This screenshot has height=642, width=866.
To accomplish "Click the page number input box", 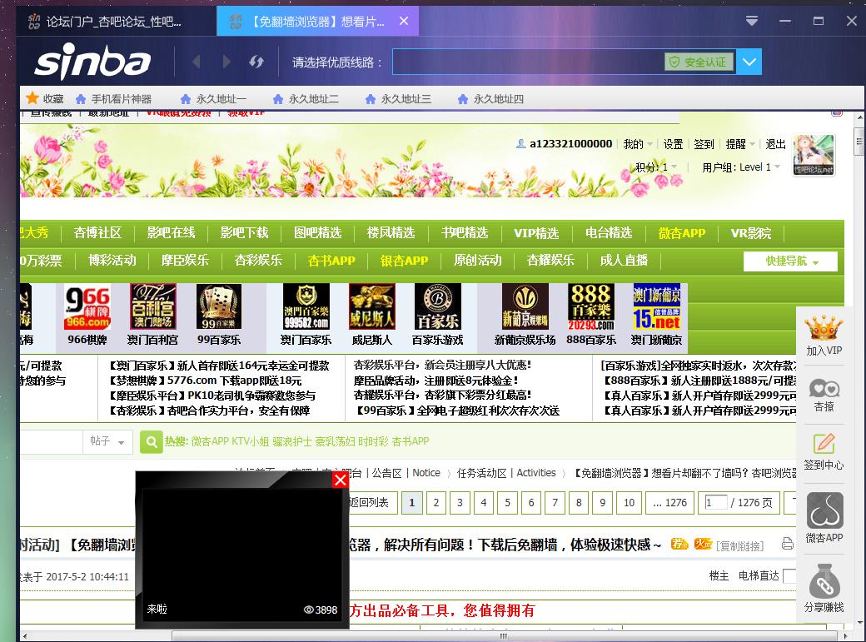I will pyautogui.click(x=716, y=502).
